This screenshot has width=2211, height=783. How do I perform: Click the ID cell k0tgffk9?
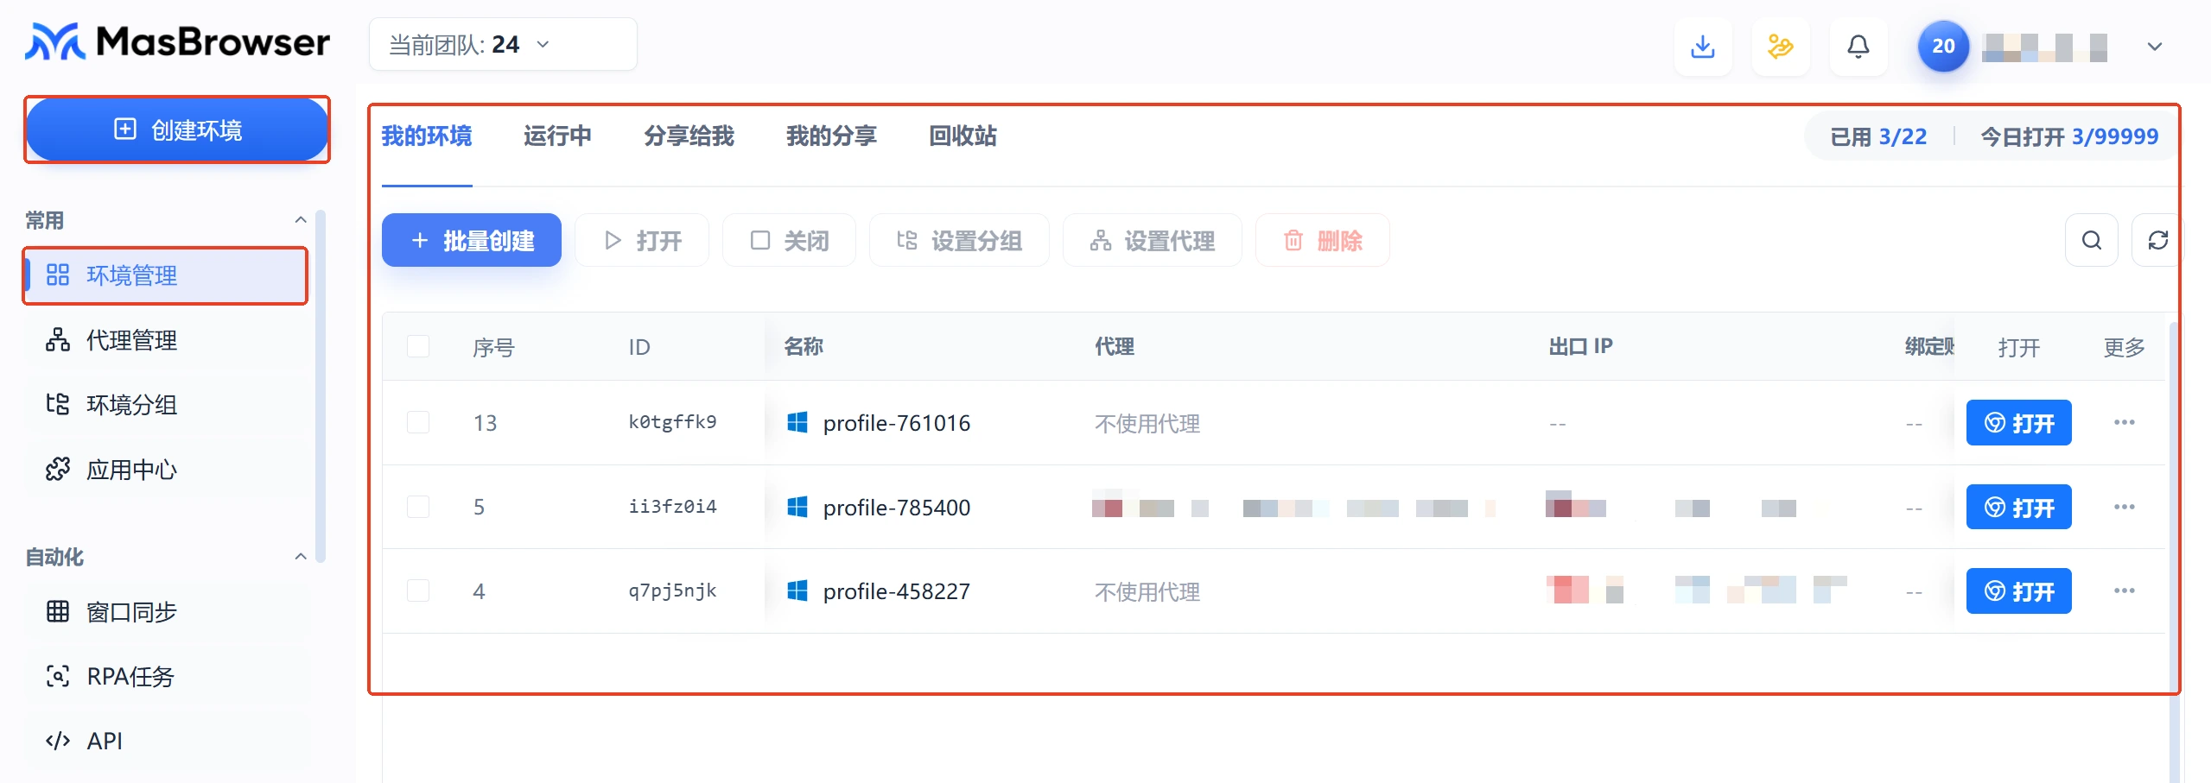pos(672,421)
